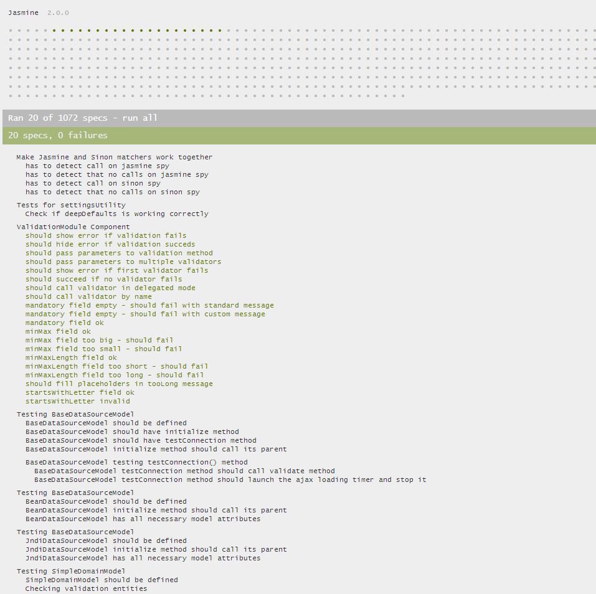The image size is (596, 594).
Task: Open the 'ValidationModule Component' suite
Action: click(x=73, y=227)
